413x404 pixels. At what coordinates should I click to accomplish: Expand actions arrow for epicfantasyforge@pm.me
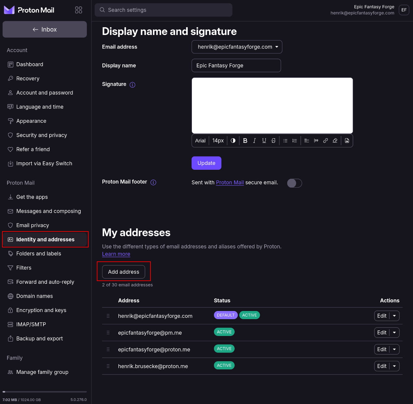pyautogui.click(x=394, y=333)
